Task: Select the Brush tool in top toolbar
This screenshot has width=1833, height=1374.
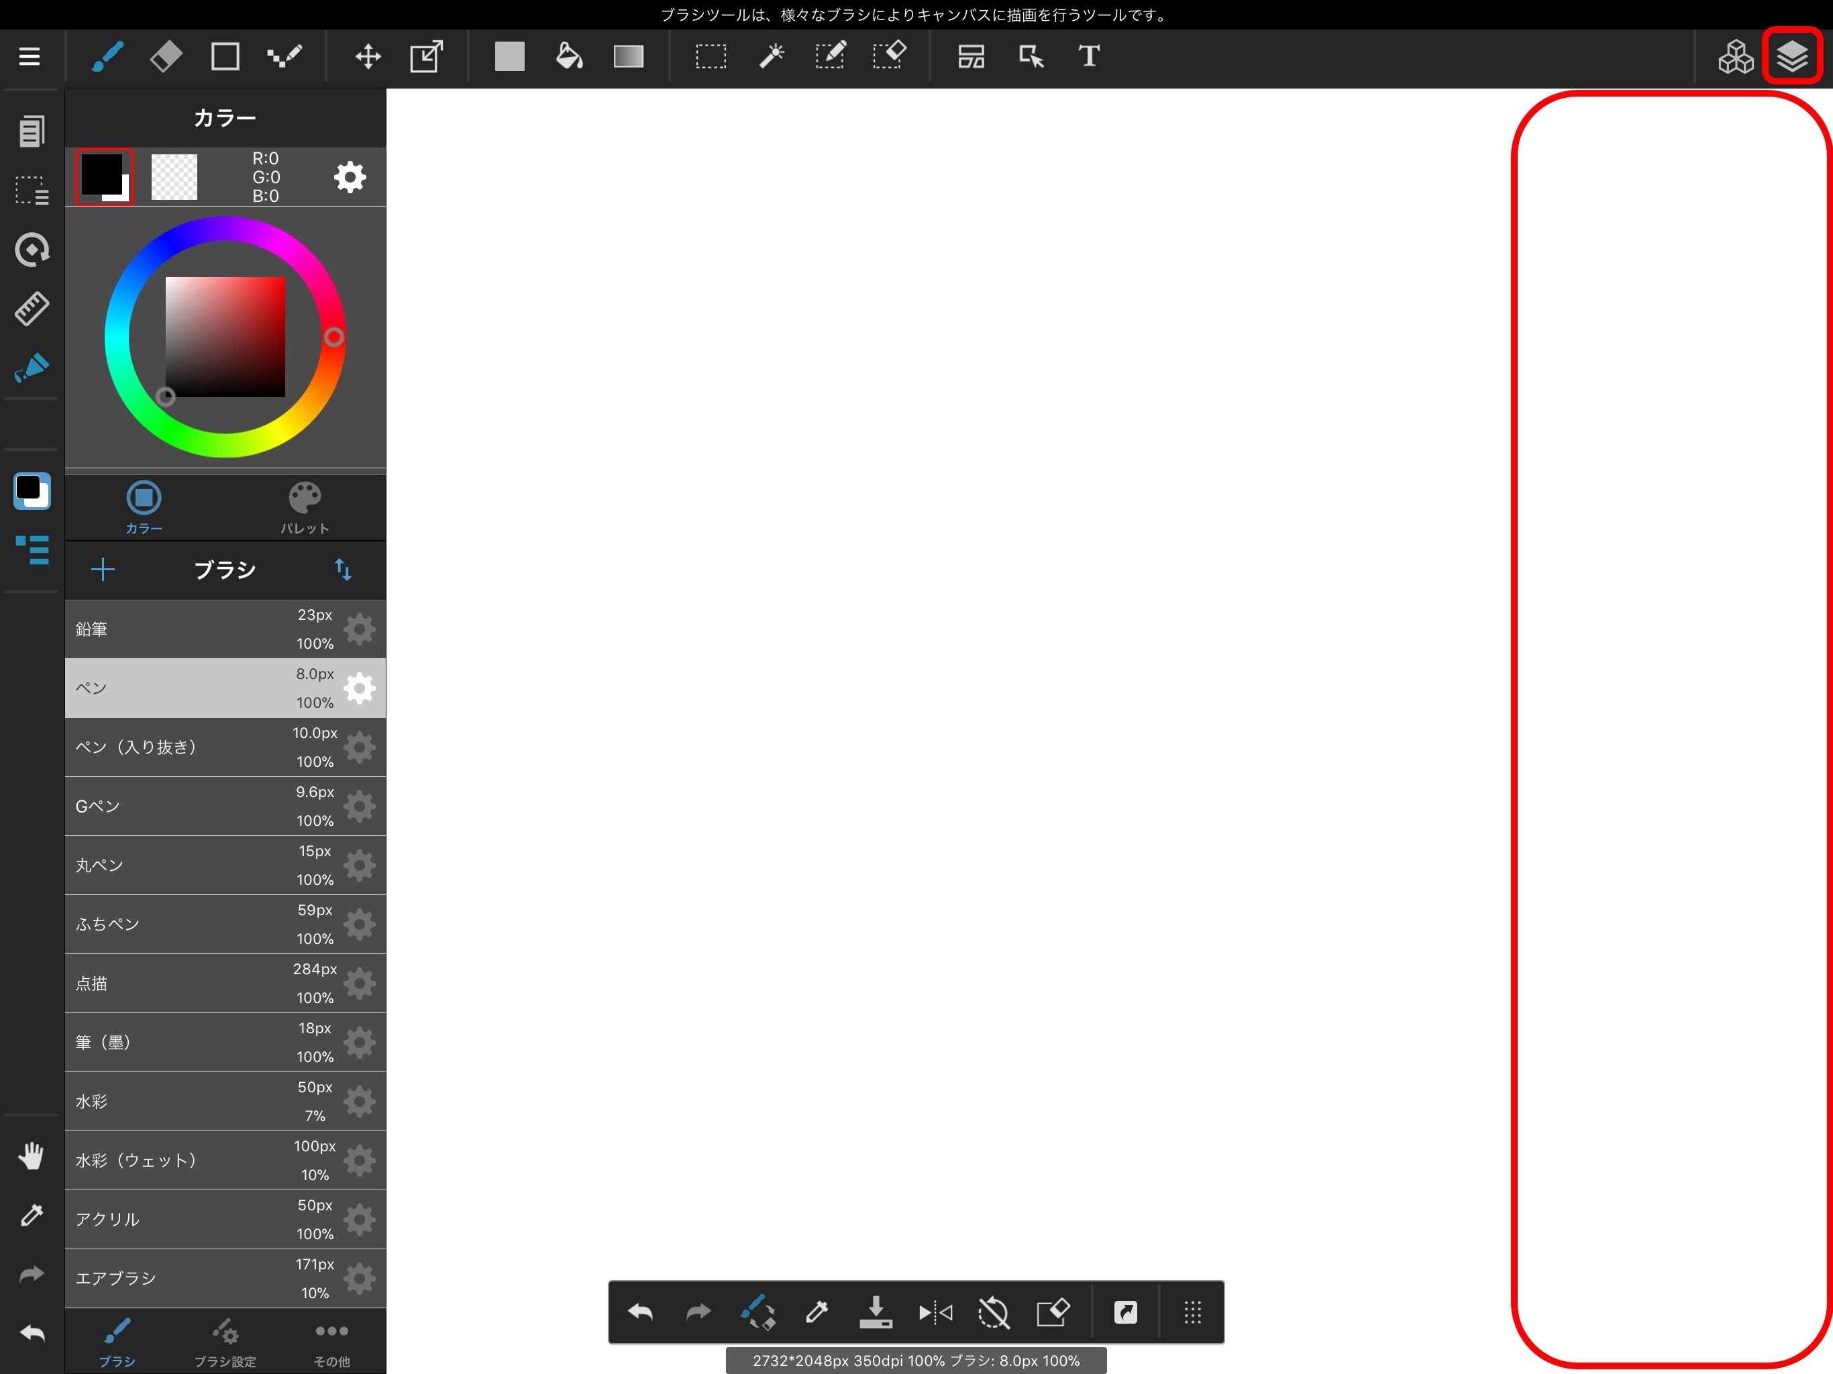Action: click(108, 56)
